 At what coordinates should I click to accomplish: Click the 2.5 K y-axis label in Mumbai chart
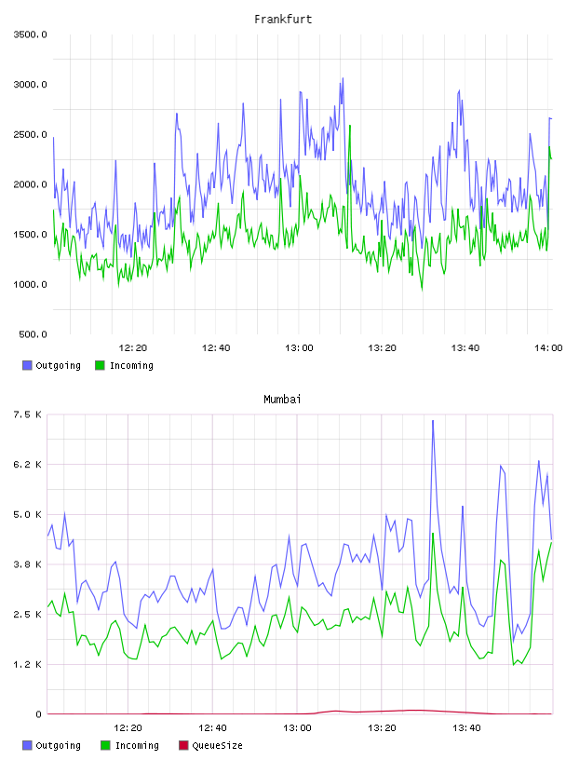pyautogui.click(x=28, y=614)
